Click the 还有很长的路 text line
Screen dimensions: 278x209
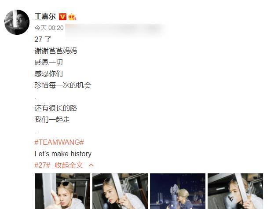point(56,108)
